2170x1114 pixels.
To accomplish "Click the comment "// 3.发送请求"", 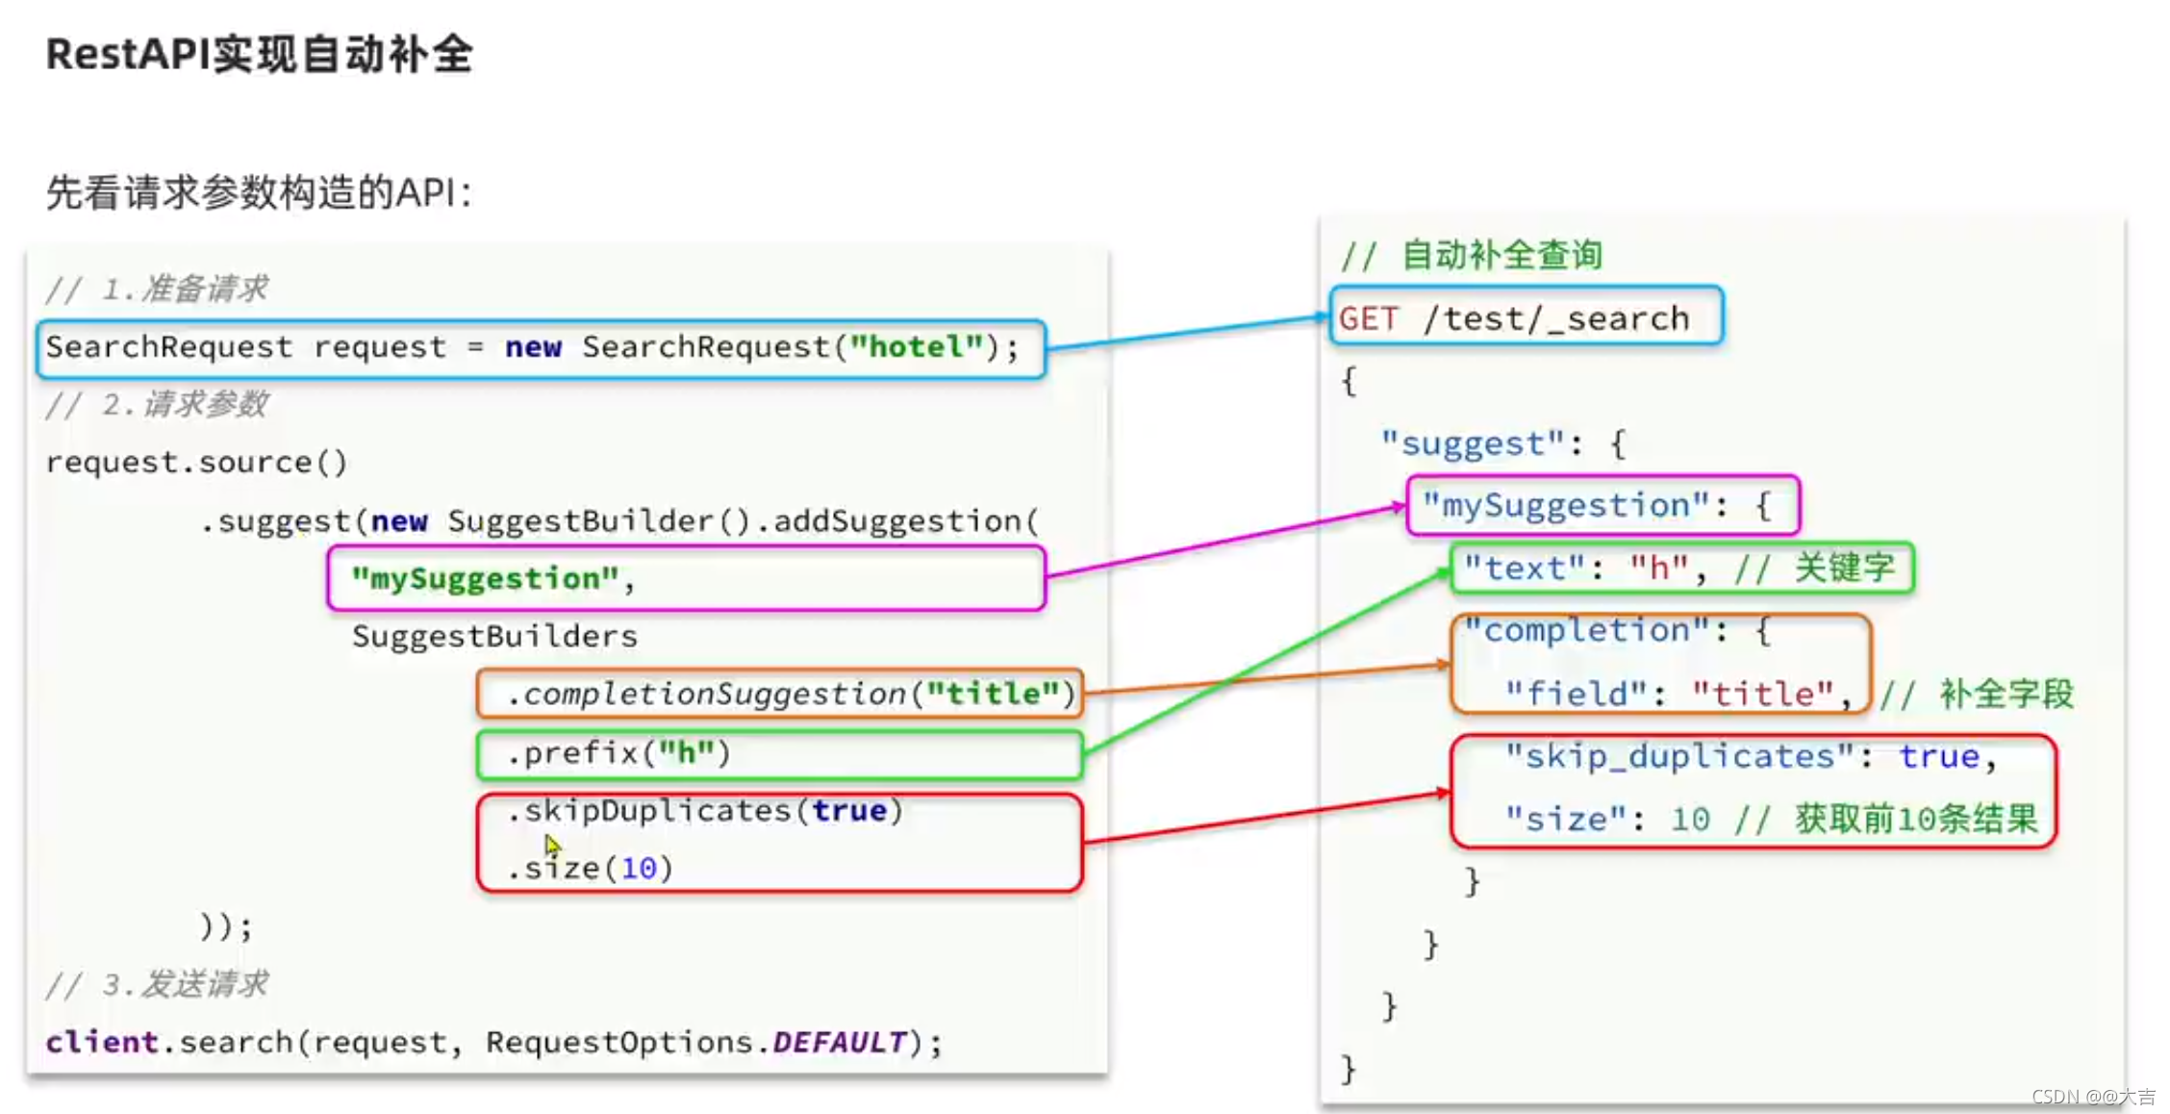I will coord(157,984).
